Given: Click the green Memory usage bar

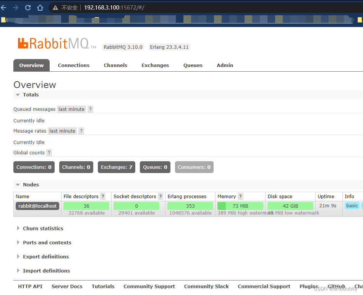Looking at the screenshot, I should click(x=240, y=205).
